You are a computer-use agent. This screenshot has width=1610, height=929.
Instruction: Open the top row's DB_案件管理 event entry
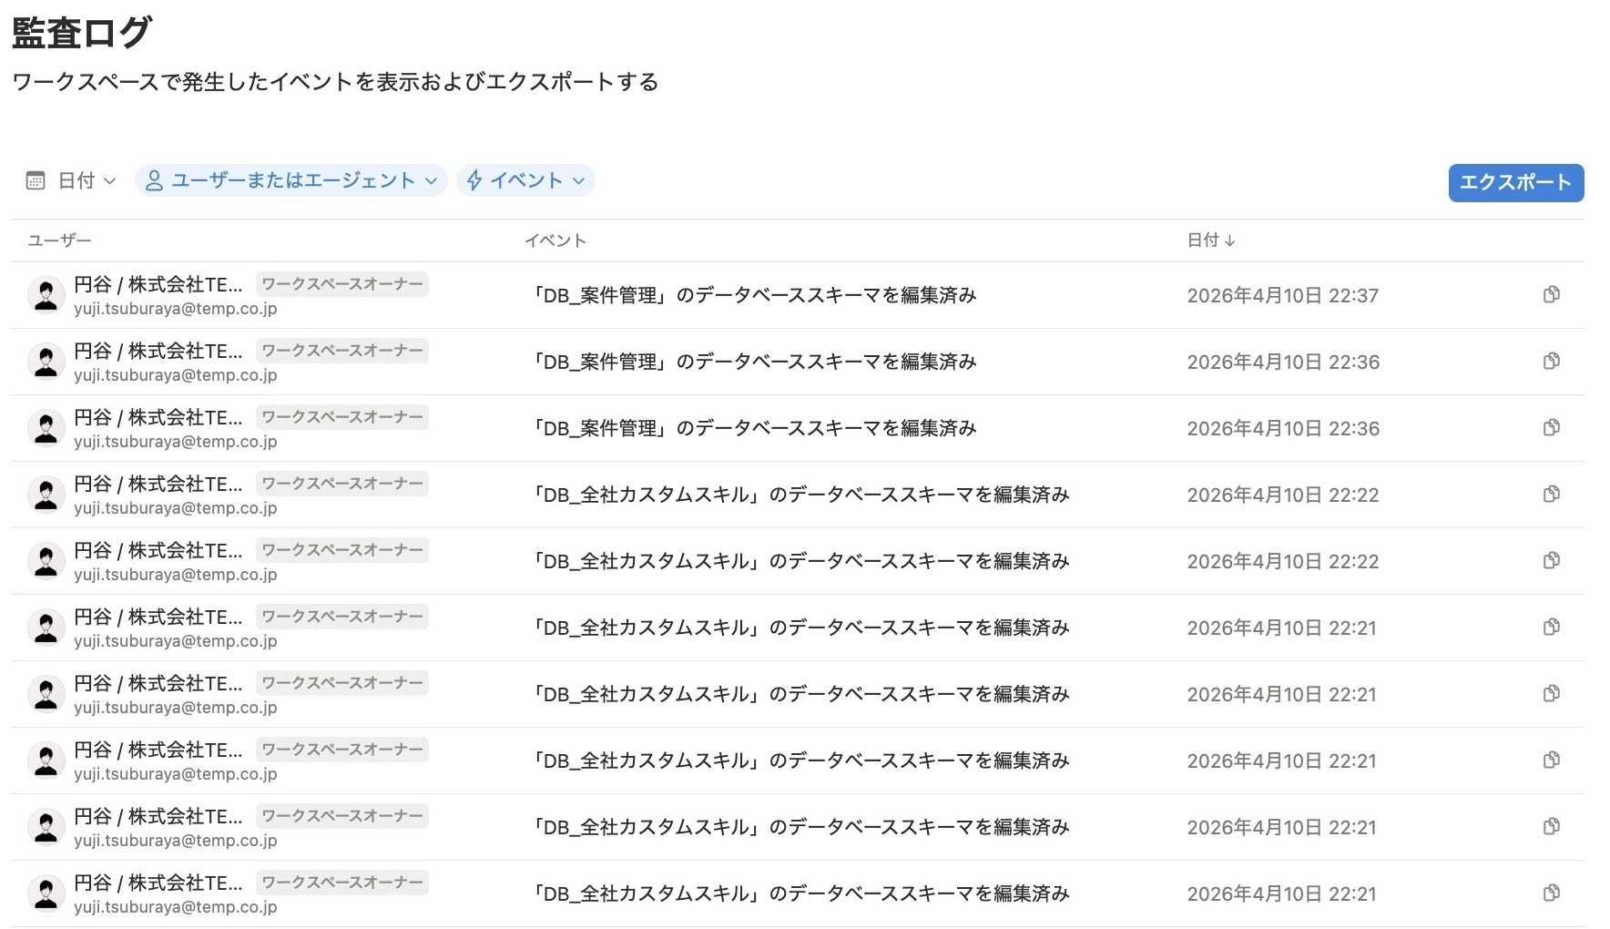click(749, 294)
